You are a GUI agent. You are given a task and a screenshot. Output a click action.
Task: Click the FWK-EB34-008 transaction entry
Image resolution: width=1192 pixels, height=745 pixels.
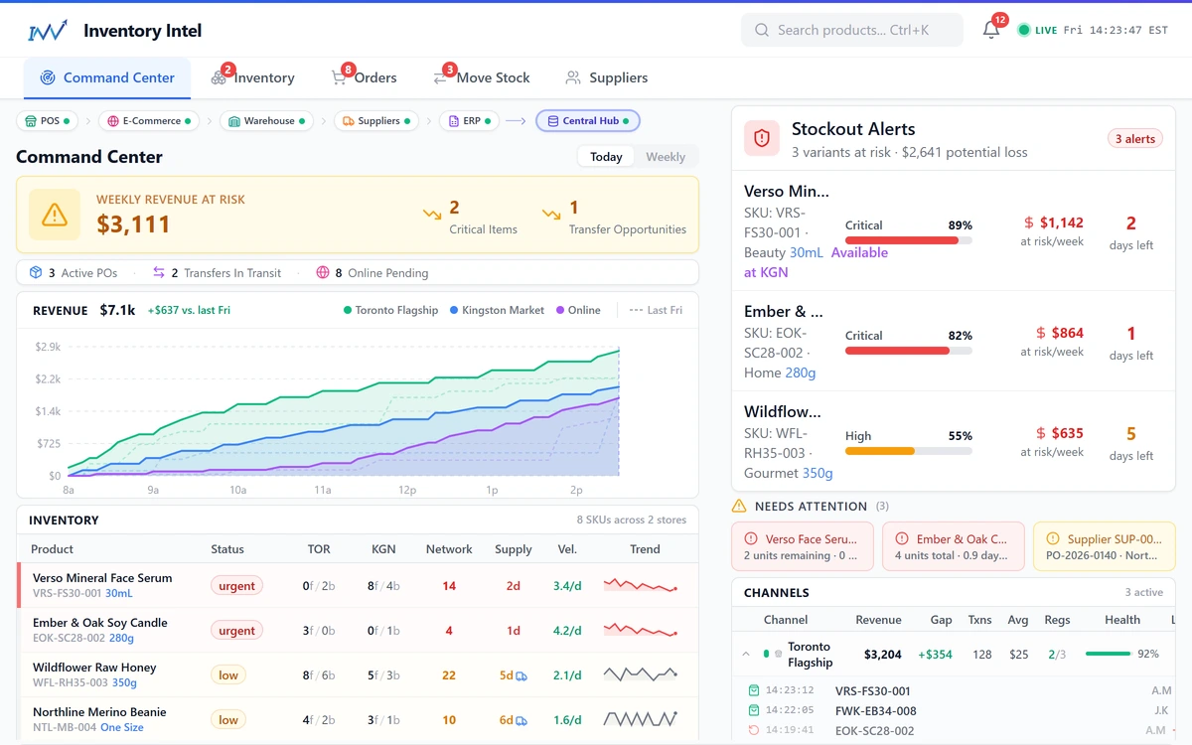click(876, 710)
